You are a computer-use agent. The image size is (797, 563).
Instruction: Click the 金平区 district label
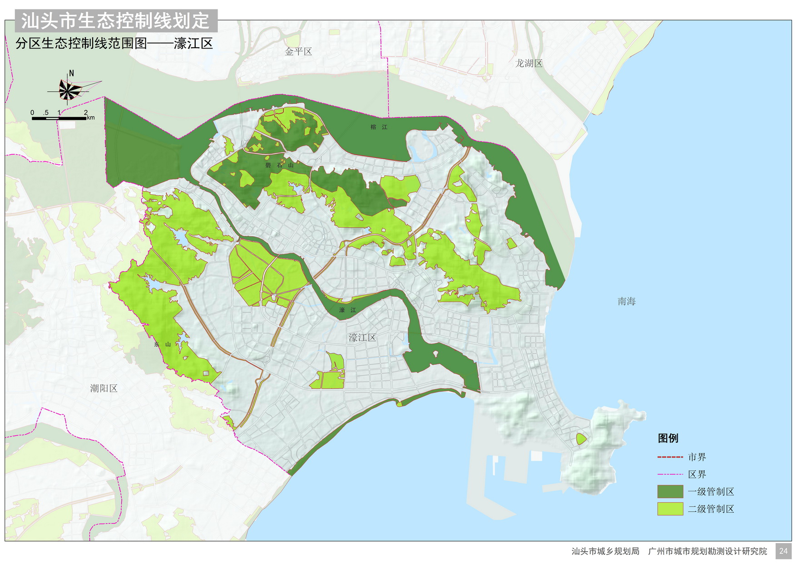298,52
